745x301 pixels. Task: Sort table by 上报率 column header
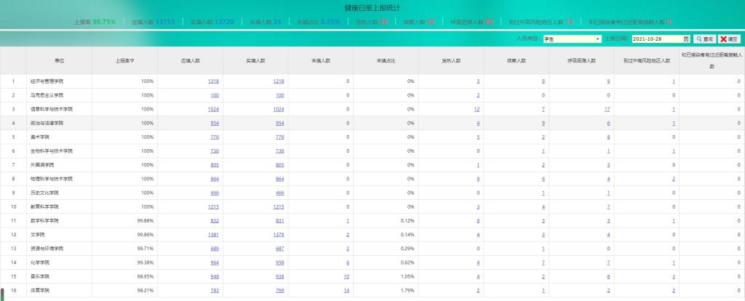click(124, 60)
